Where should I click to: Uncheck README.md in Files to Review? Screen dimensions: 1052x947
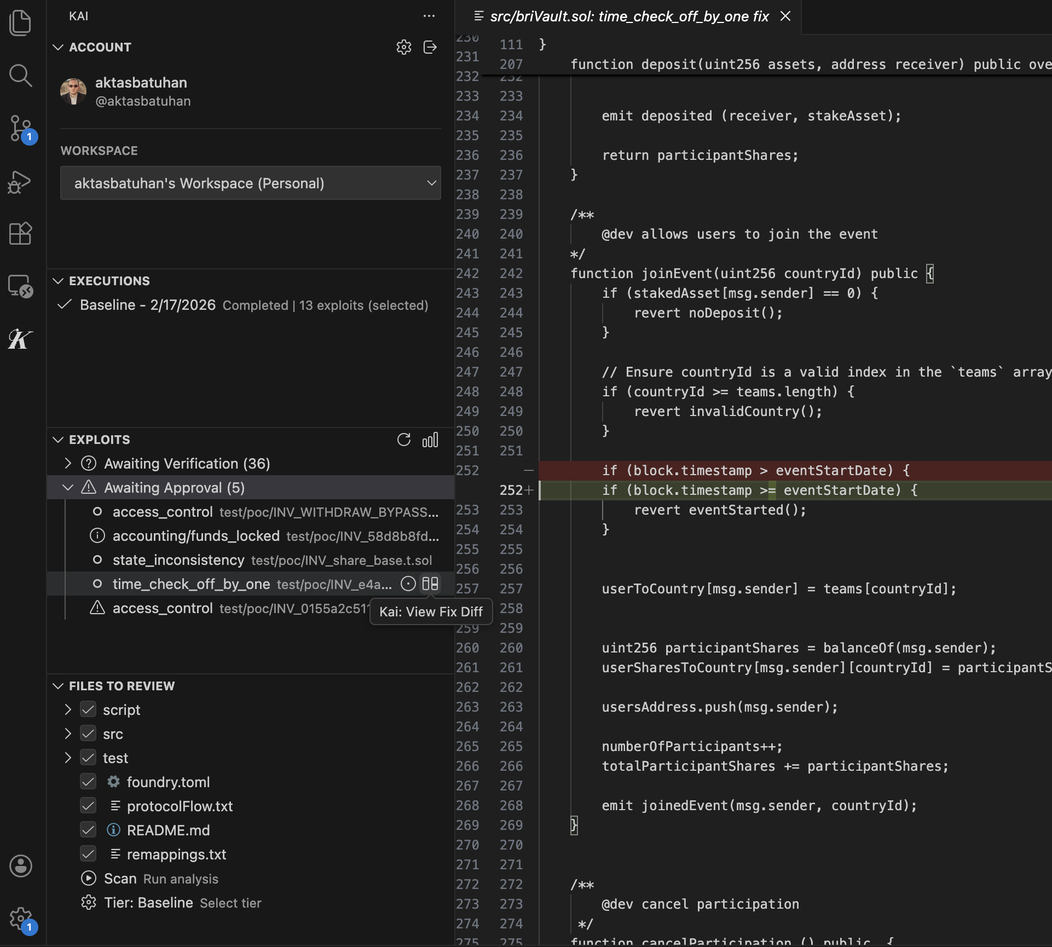(x=88, y=830)
